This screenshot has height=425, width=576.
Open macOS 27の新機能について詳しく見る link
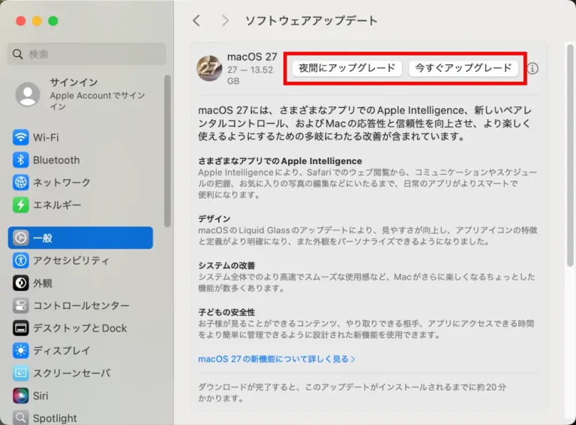(277, 359)
